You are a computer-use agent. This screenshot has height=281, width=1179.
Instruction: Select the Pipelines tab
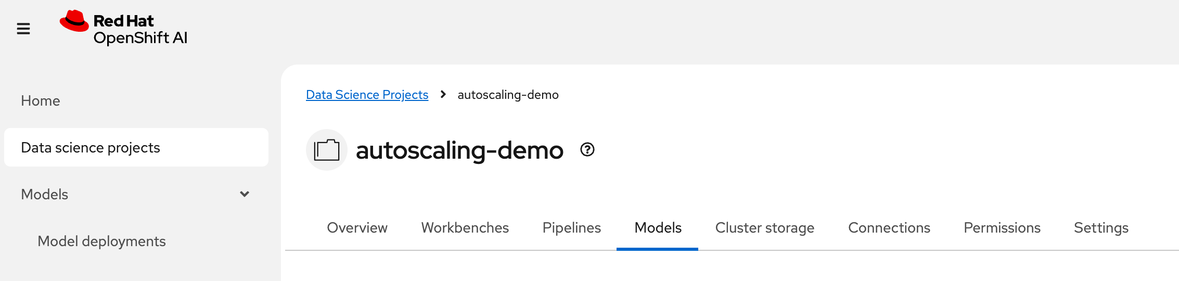[571, 228]
